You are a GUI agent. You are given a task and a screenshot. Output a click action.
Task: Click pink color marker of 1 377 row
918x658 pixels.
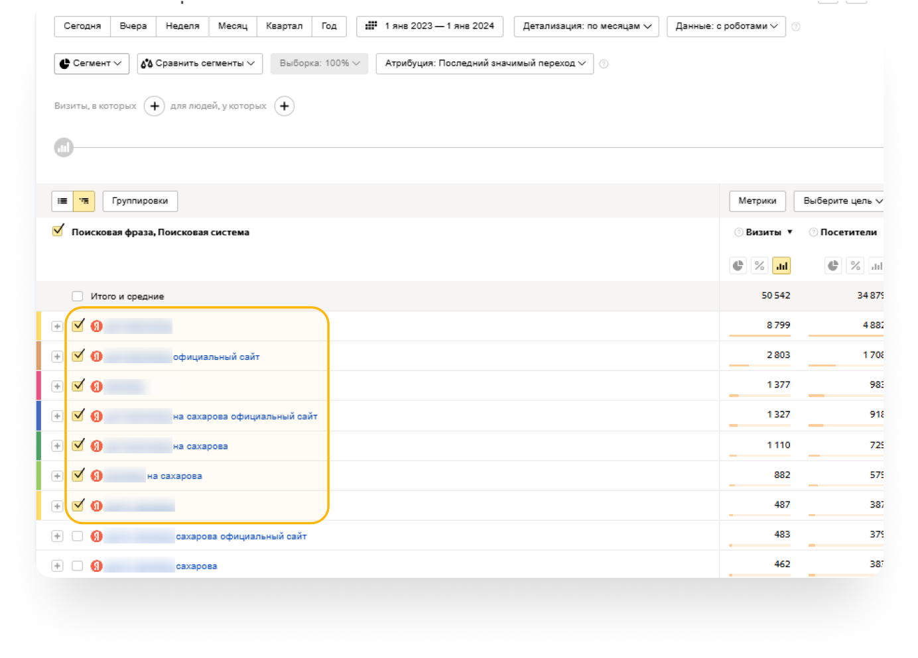pyautogui.click(x=38, y=386)
